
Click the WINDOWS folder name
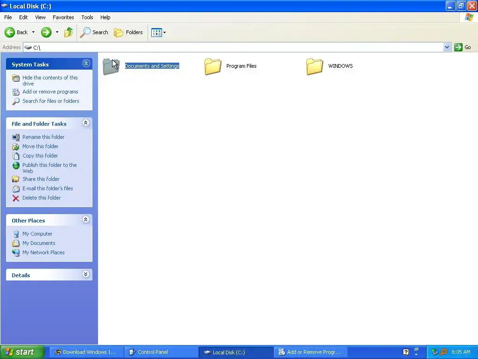[340, 66]
